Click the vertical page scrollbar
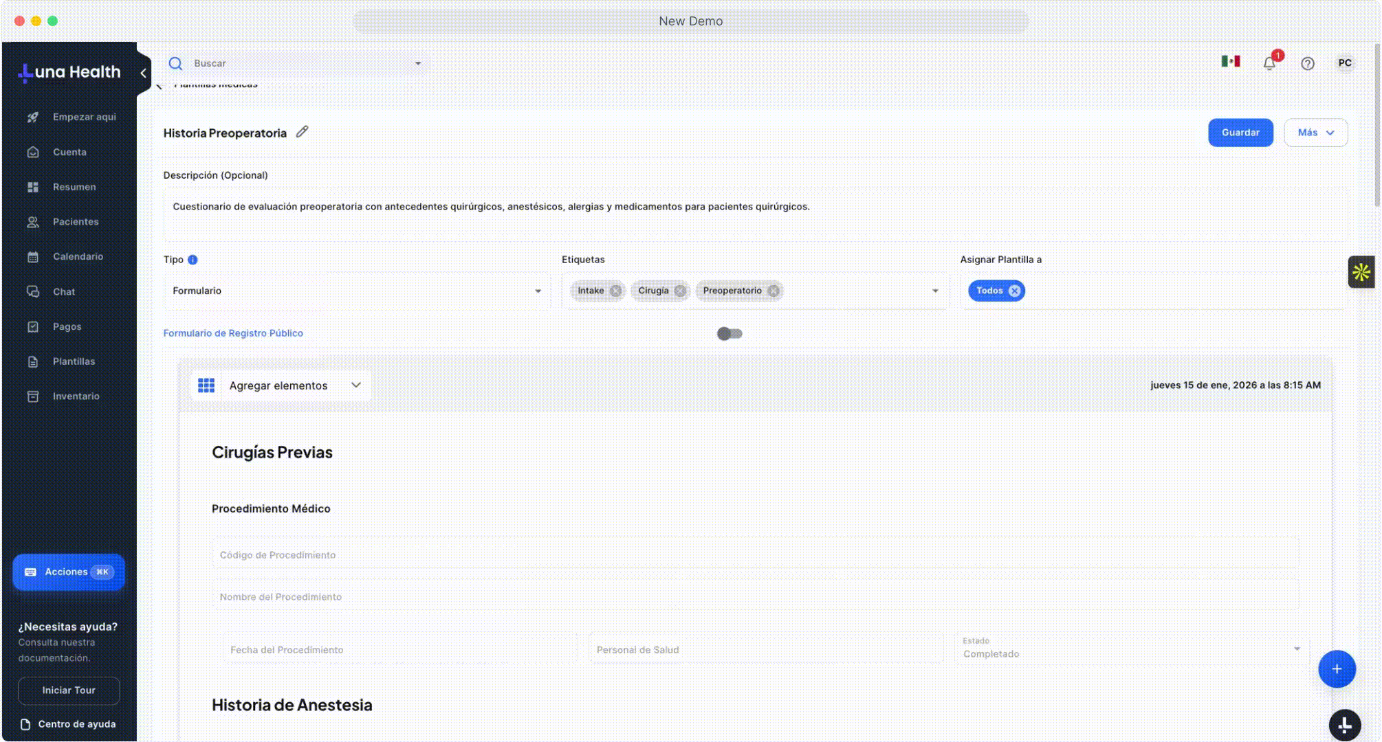The height and width of the screenshot is (742, 1382). coord(1376,124)
